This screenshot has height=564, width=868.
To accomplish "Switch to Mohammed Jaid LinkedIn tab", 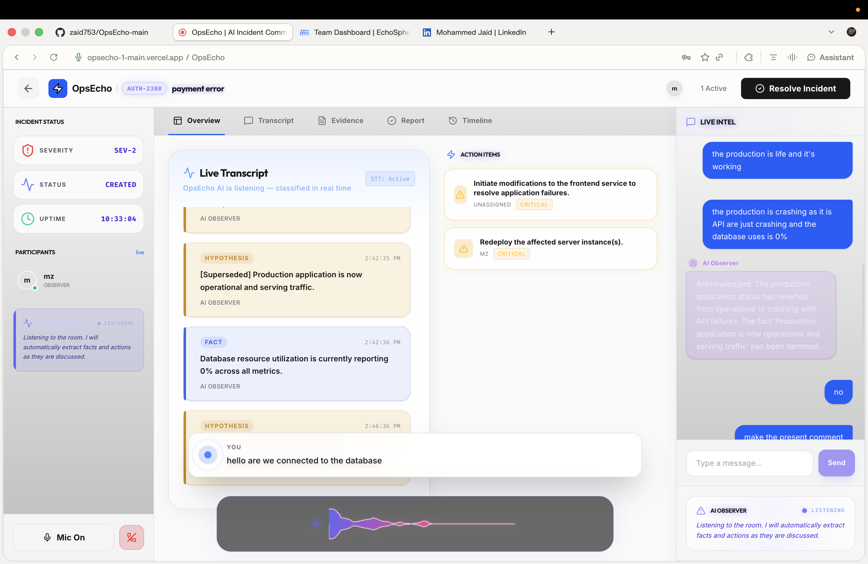I will (x=476, y=32).
